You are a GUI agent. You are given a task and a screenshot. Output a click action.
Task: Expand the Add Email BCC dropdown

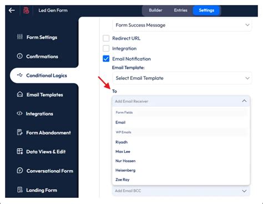pyautogui.click(x=181, y=191)
